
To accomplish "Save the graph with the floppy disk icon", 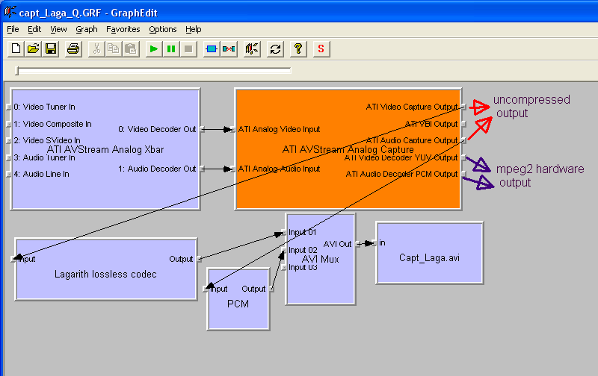I will coord(51,49).
